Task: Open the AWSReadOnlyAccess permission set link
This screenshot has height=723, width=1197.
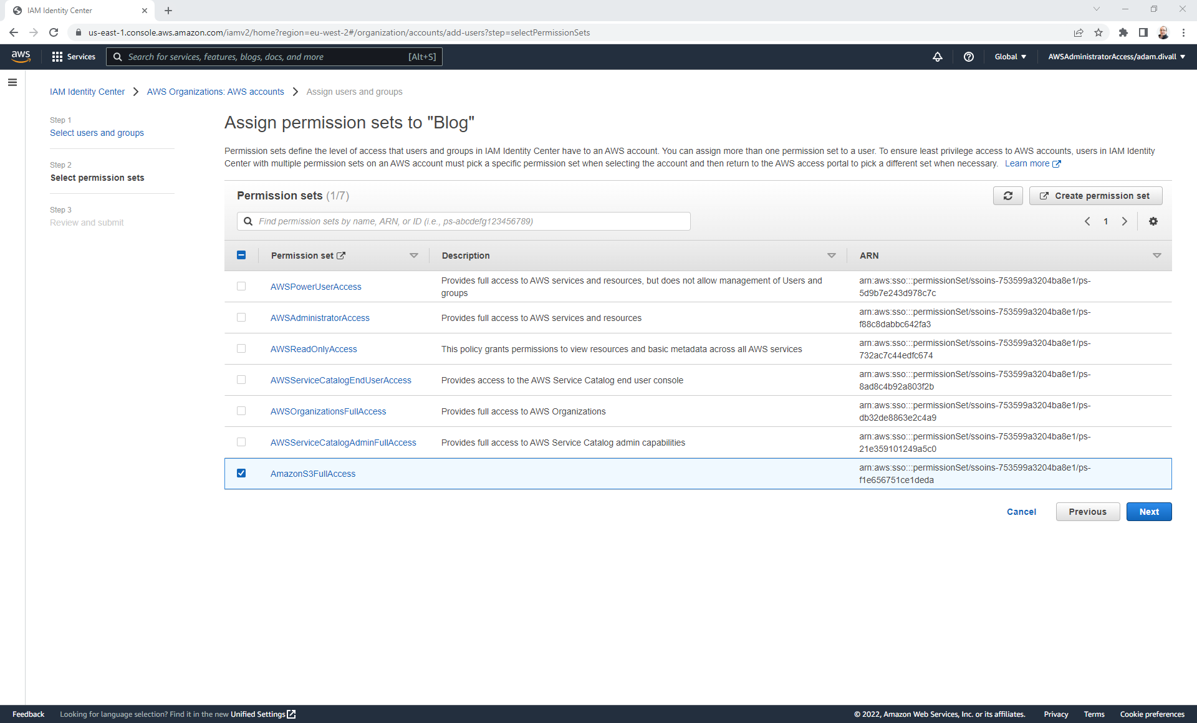Action: coord(314,349)
